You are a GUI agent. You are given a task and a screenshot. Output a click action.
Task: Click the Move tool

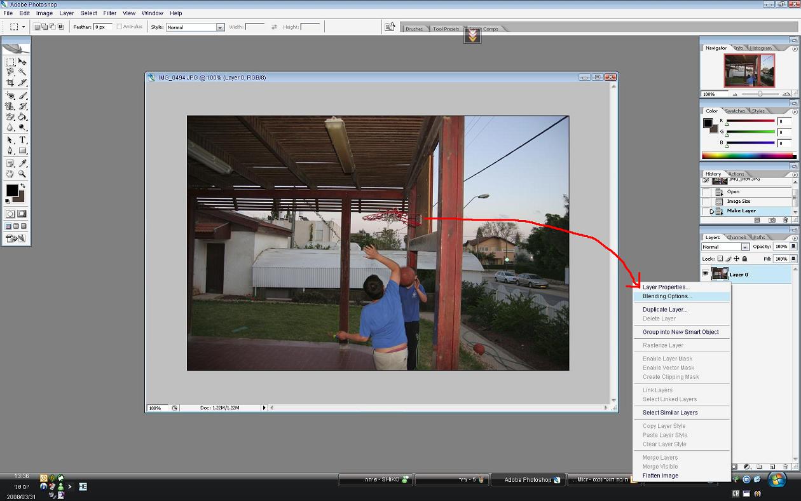coord(22,62)
